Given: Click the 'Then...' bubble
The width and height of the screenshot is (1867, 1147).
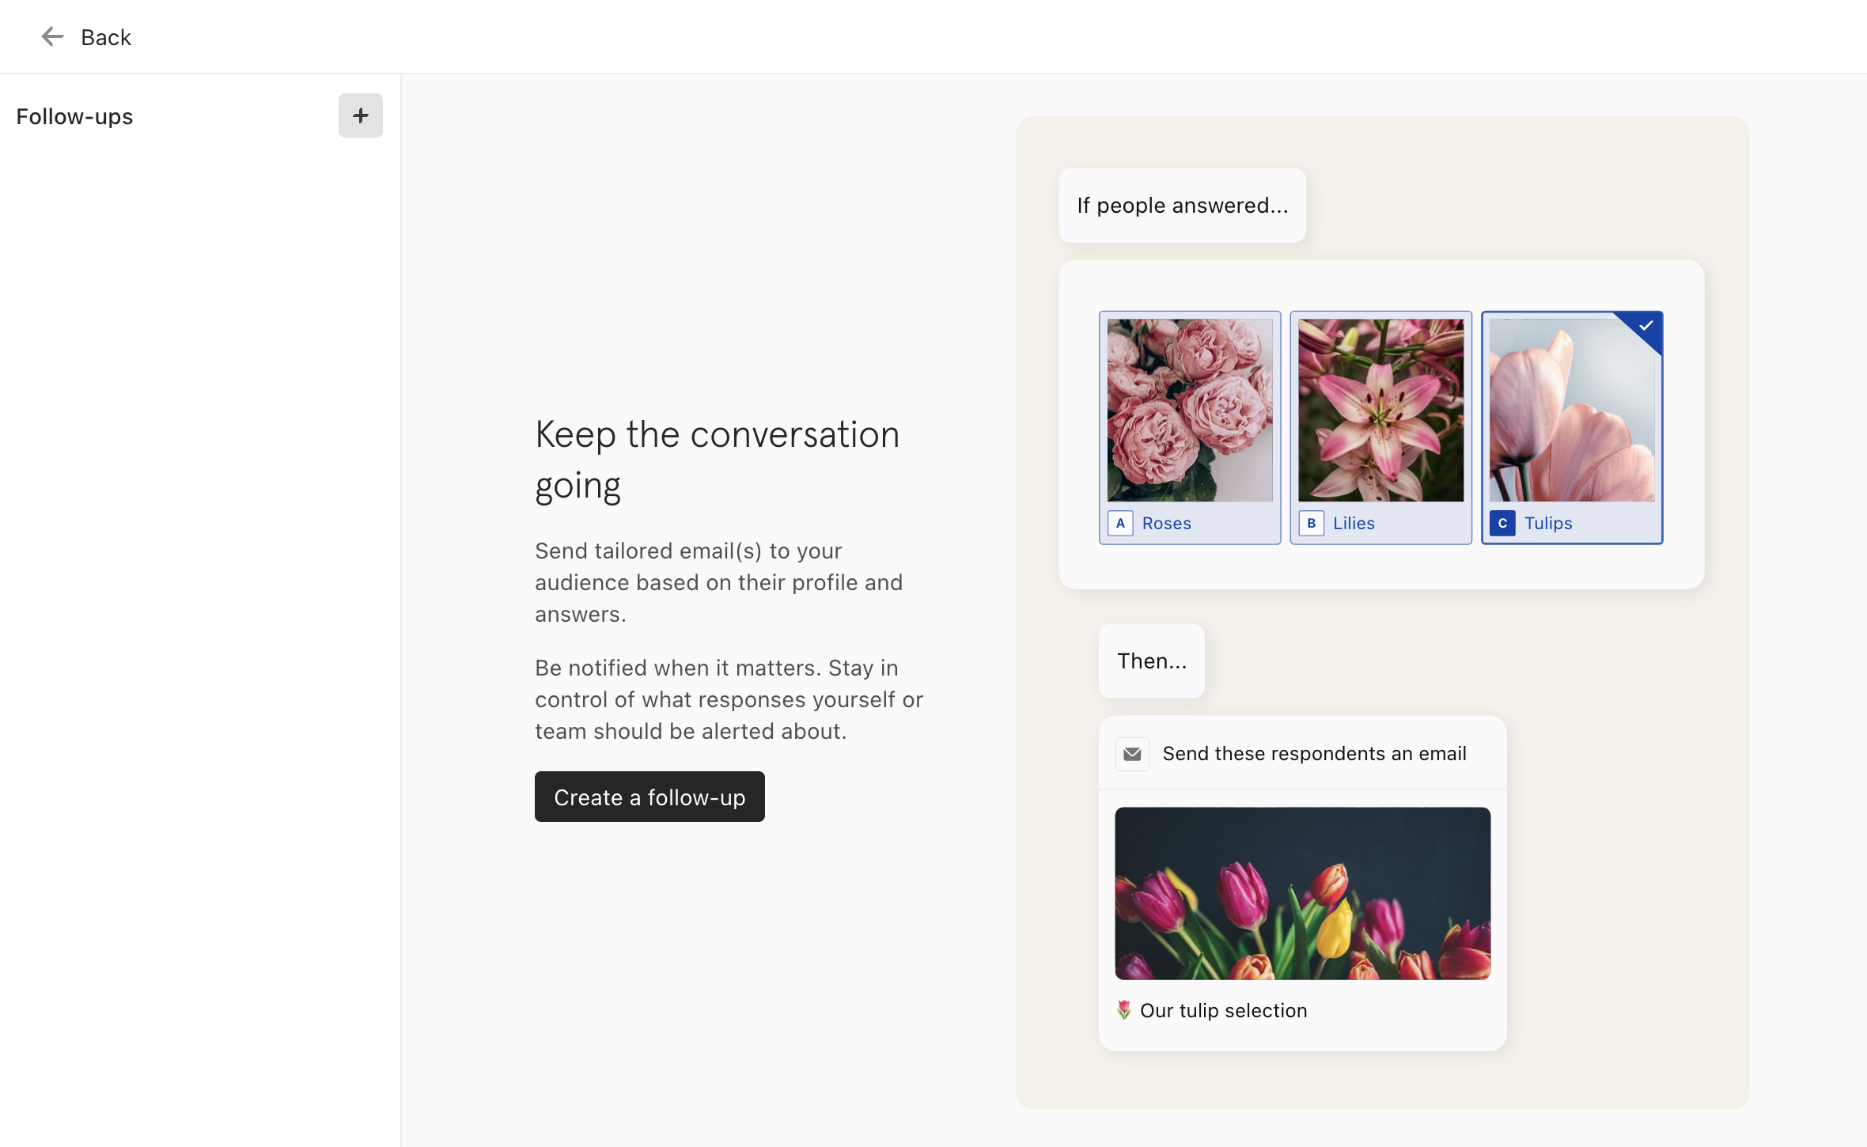Looking at the screenshot, I should pyautogui.click(x=1152, y=661).
